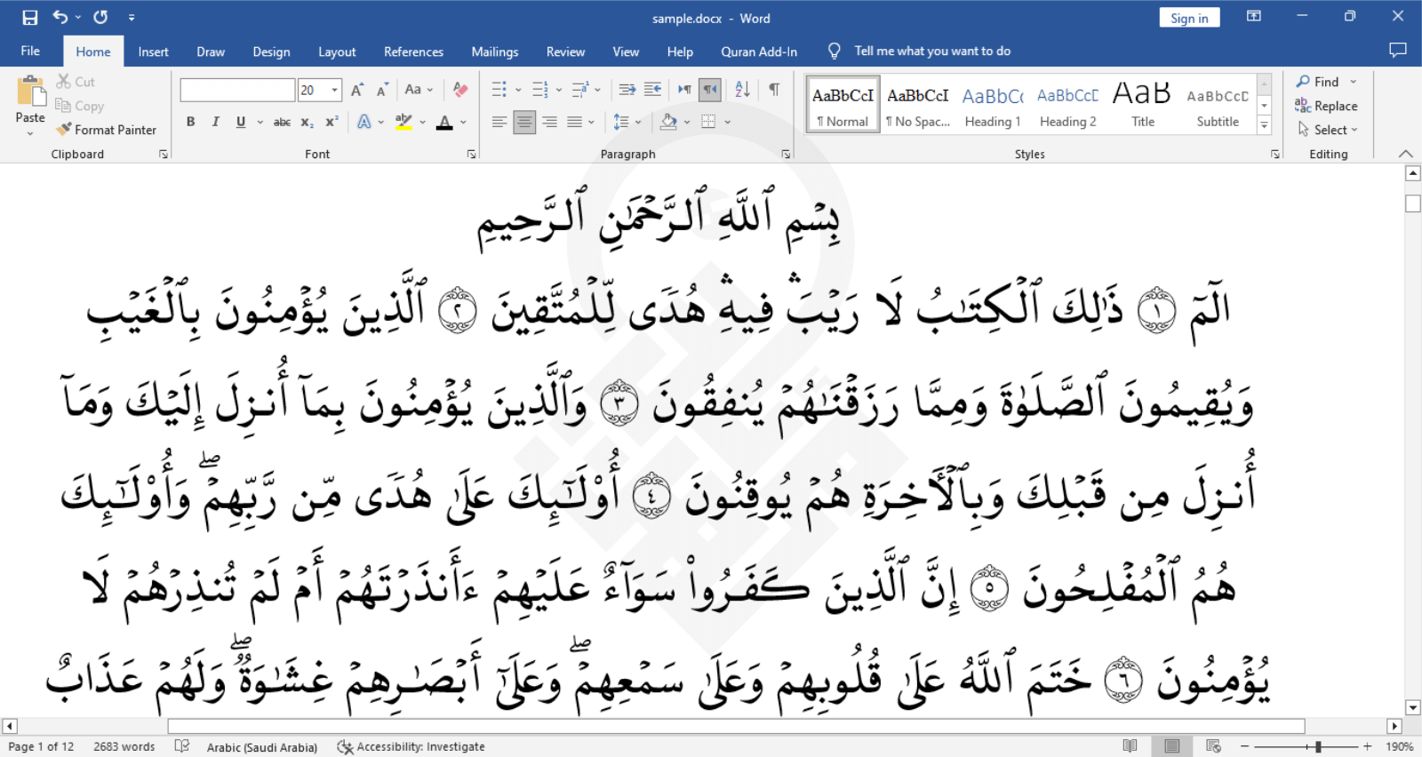Screen dimensions: 1422x757
Task: Click the Find button
Action: click(x=1318, y=82)
